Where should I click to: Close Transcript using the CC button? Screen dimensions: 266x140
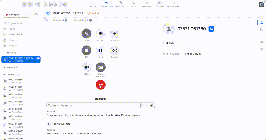click(101, 67)
